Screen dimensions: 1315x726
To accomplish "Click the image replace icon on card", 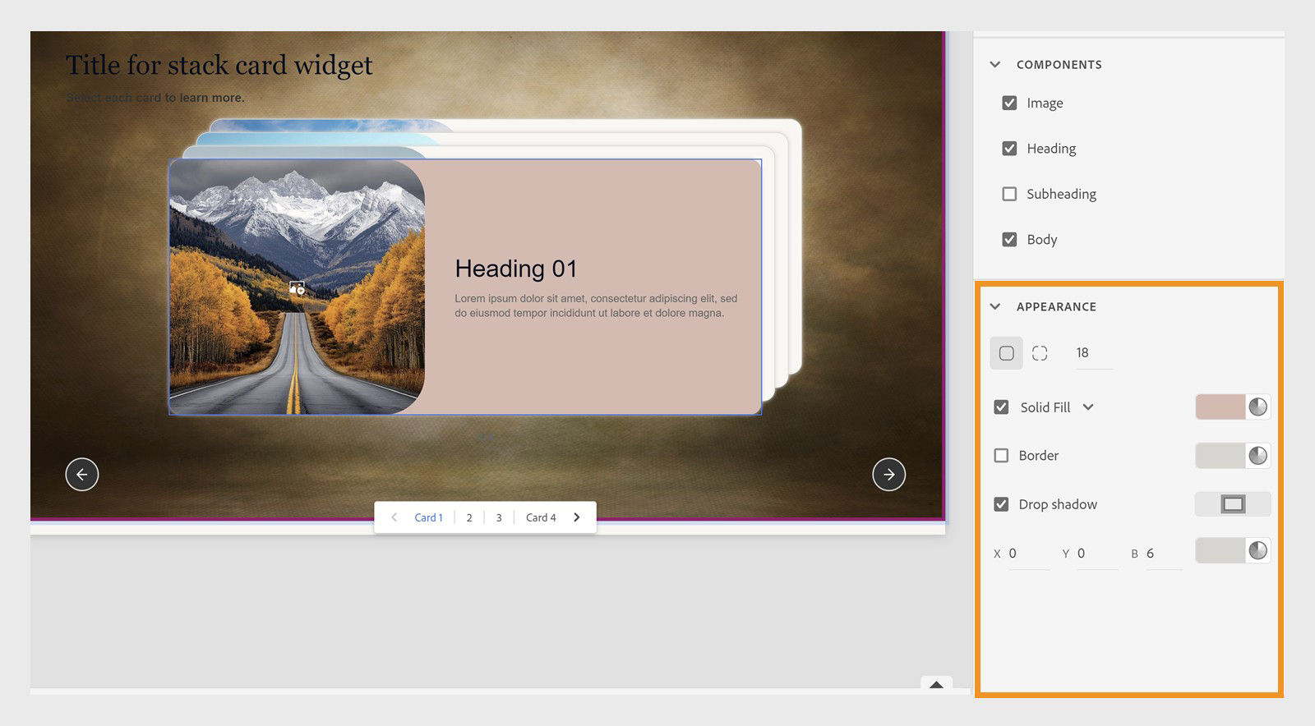I will [x=297, y=287].
